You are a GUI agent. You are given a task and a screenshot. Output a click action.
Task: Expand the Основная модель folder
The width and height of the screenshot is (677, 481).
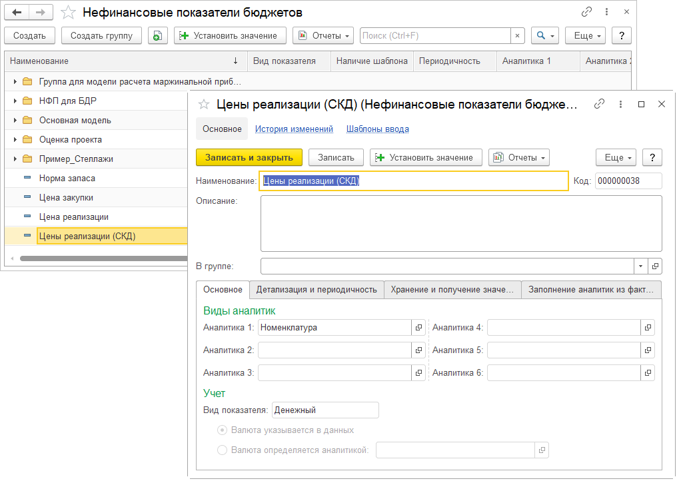(x=15, y=121)
